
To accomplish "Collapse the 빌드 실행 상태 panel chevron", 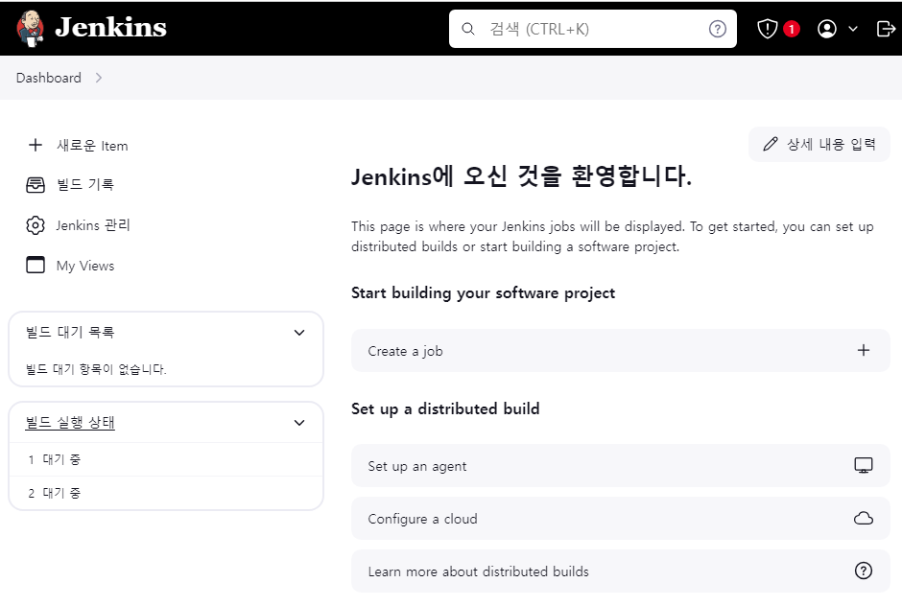I will [299, 423].
